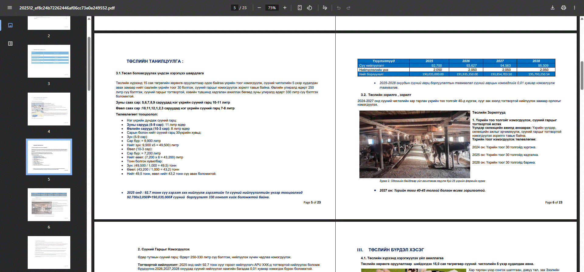Image resolution: width=584 pixels, height=272 pixels.
Task: Switch to thumbnails view in sidebar
Action: click(x=10, y=25)
